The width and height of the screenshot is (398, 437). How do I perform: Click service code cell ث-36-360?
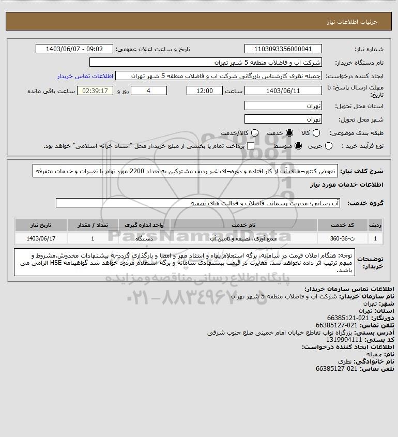[x=342, y=238]
